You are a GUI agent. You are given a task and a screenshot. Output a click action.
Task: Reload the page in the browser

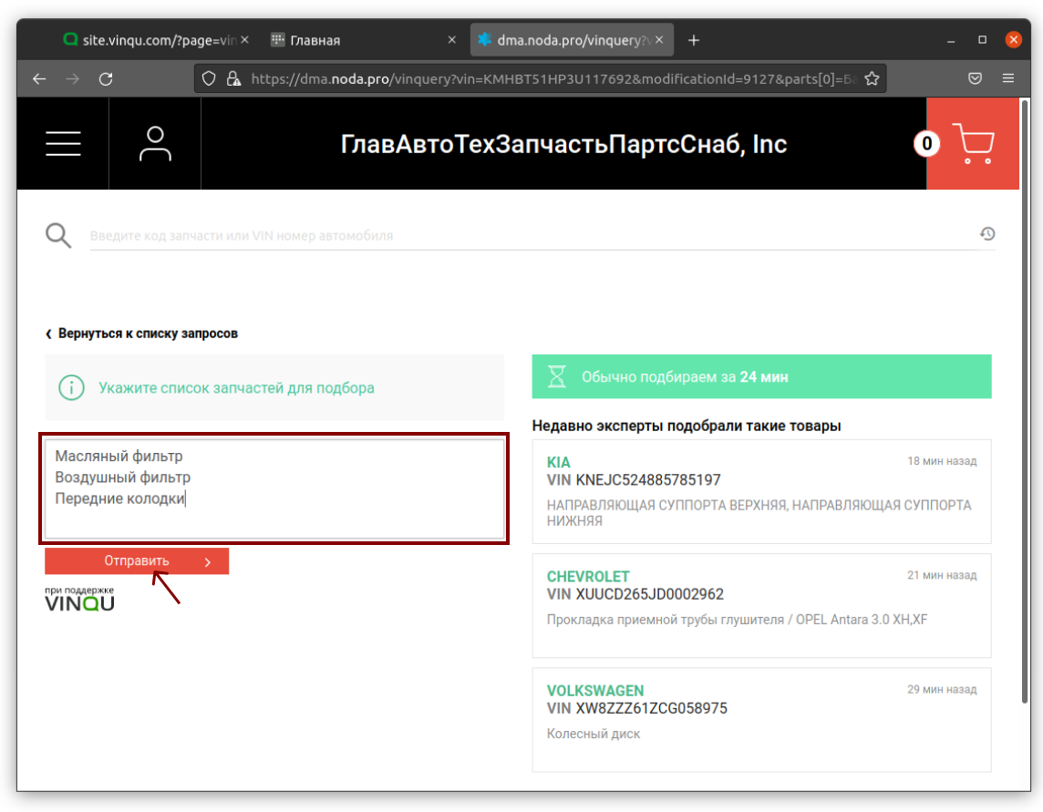coord(106,78)
